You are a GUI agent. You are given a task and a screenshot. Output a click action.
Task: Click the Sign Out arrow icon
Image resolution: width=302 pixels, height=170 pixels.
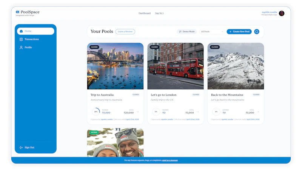(21, 147)
